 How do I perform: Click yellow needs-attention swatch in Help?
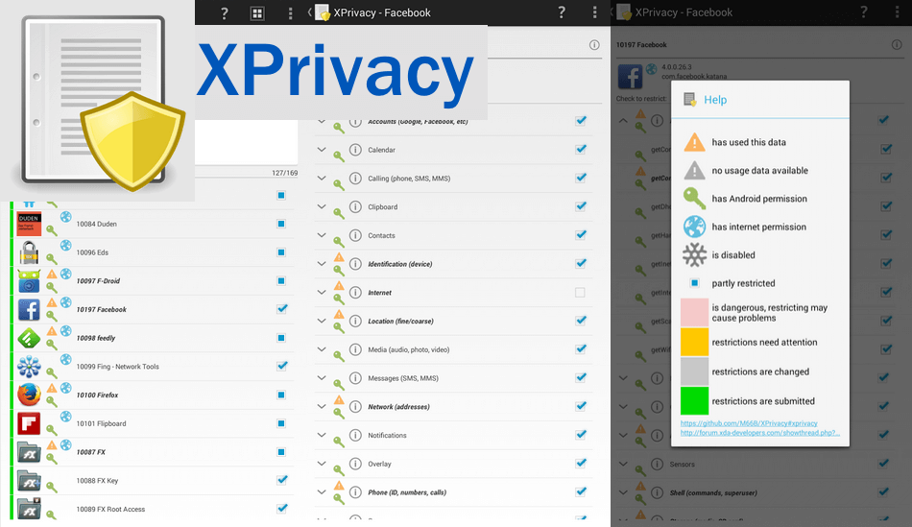click(694, 342)
